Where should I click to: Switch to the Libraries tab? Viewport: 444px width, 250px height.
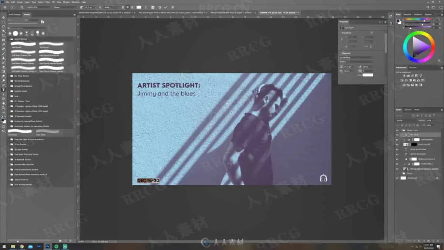click(413, 67)
